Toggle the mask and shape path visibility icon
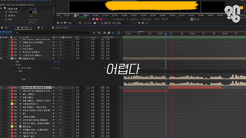 [65, 23]
